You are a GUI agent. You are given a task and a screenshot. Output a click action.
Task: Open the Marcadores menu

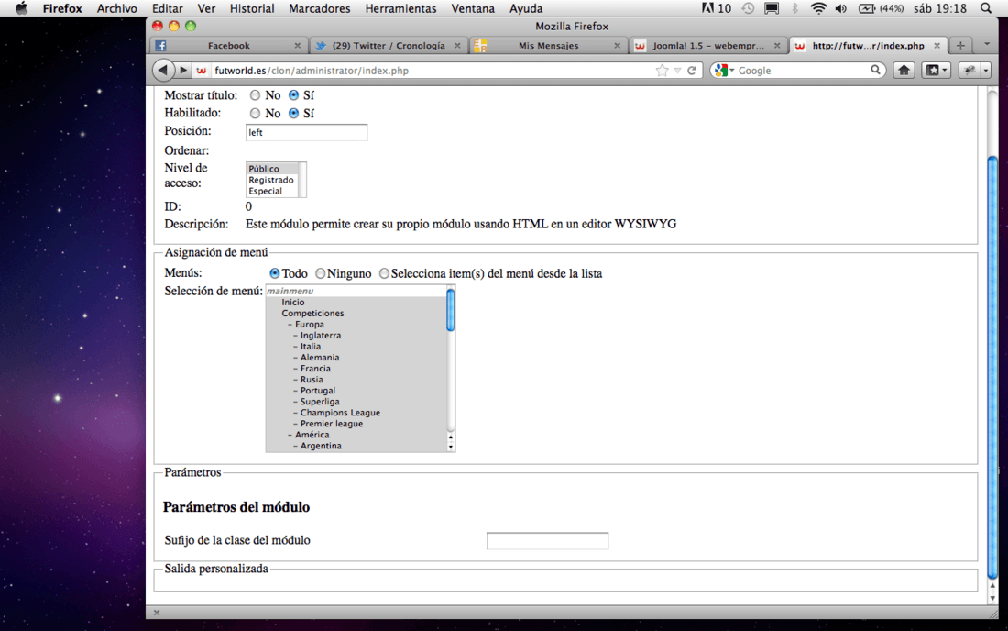320,8
